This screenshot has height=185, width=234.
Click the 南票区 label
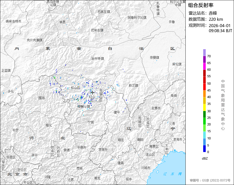154,147
